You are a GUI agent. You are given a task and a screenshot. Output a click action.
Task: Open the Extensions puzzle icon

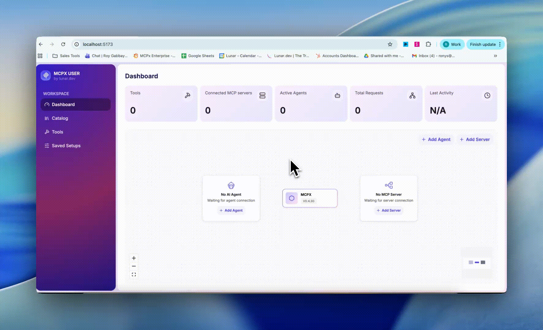[x=428, y=44]
